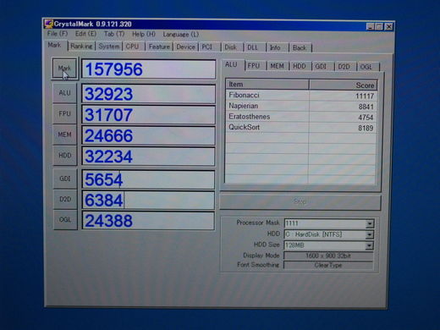The height and width of the screenshot is (330, 440).
Task: Click the Score column header
Action: tap(344, 85)
